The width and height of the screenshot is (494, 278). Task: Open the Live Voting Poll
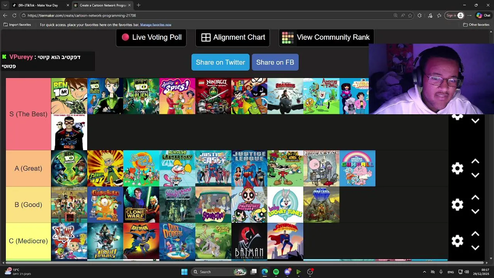[151, 37]
